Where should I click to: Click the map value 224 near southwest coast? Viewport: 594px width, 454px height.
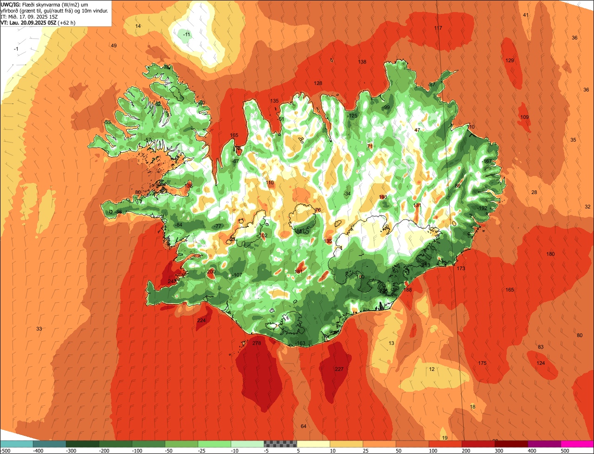point(201,320)
